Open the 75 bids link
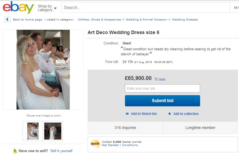 [160, 79]
